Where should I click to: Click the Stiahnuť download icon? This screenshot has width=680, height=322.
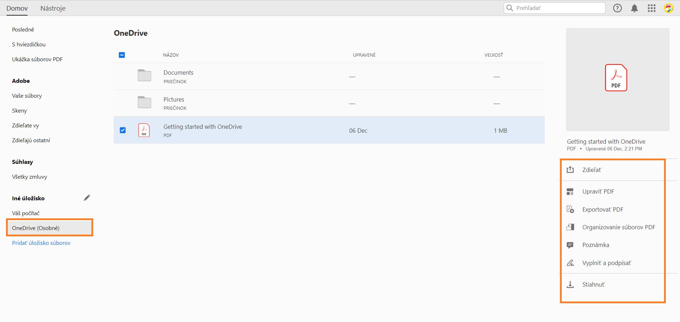[x=571, y=284]
